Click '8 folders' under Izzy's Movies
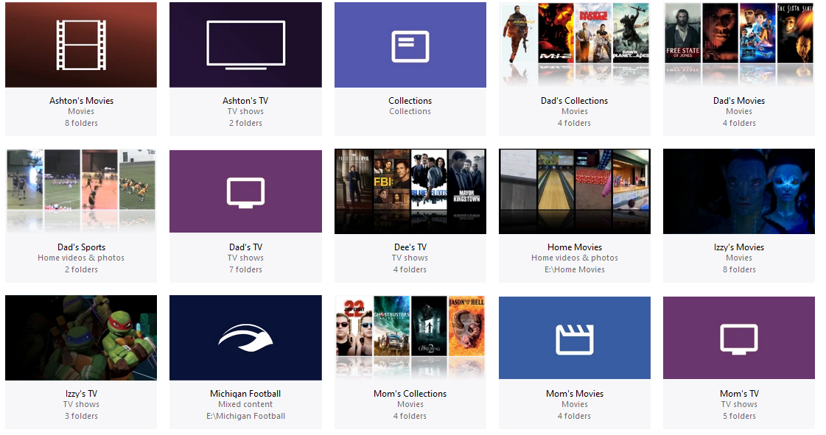Screen dimensions: 826x435 738,269
